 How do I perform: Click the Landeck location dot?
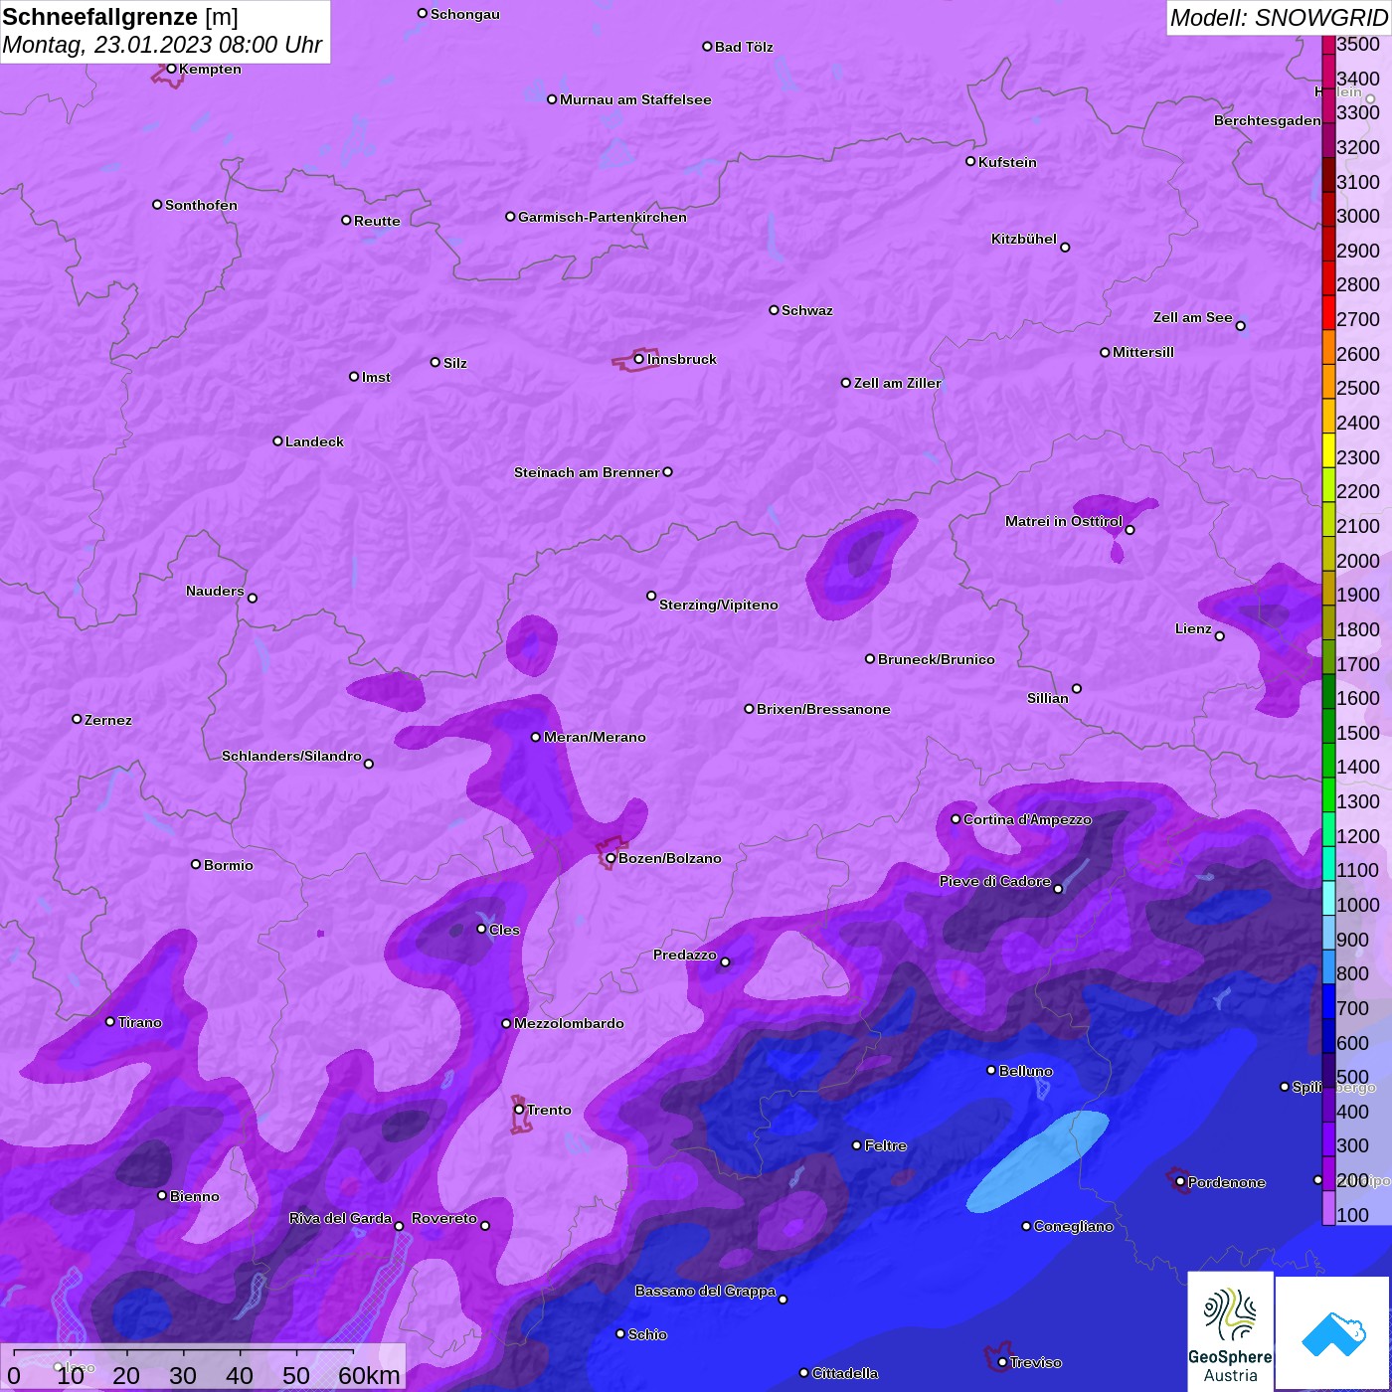[277, 441]
